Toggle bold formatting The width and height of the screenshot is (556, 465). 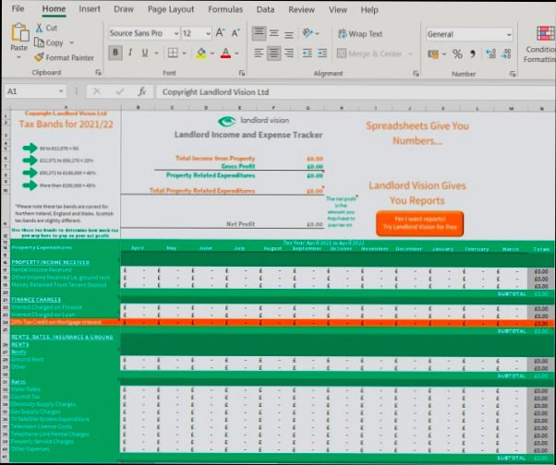pyautogui.click(x=116, y=54)
